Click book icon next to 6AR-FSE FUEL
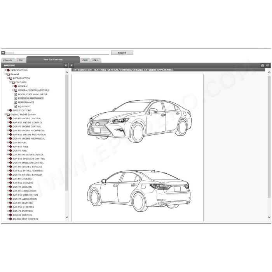This screenshot has height=272, width=272. click(x=10, y=146)
